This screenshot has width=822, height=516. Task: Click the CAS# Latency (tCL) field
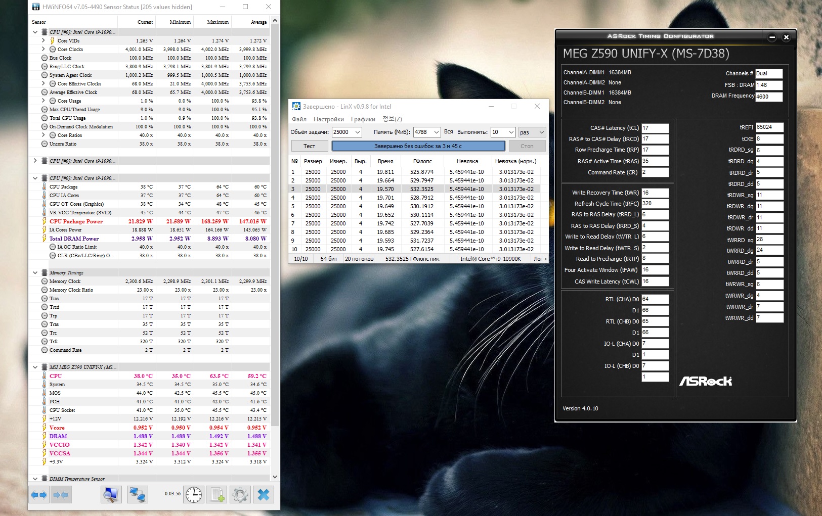pyautogui.click(x=655, y=128)
